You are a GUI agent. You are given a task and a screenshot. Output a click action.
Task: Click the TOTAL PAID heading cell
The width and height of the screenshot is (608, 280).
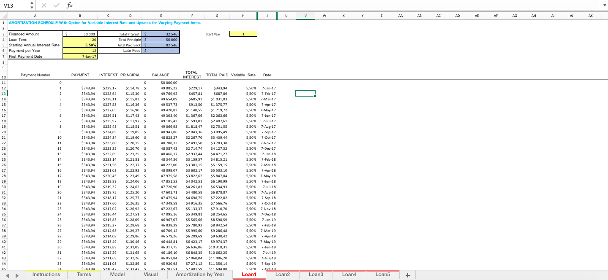coord(217,75)
